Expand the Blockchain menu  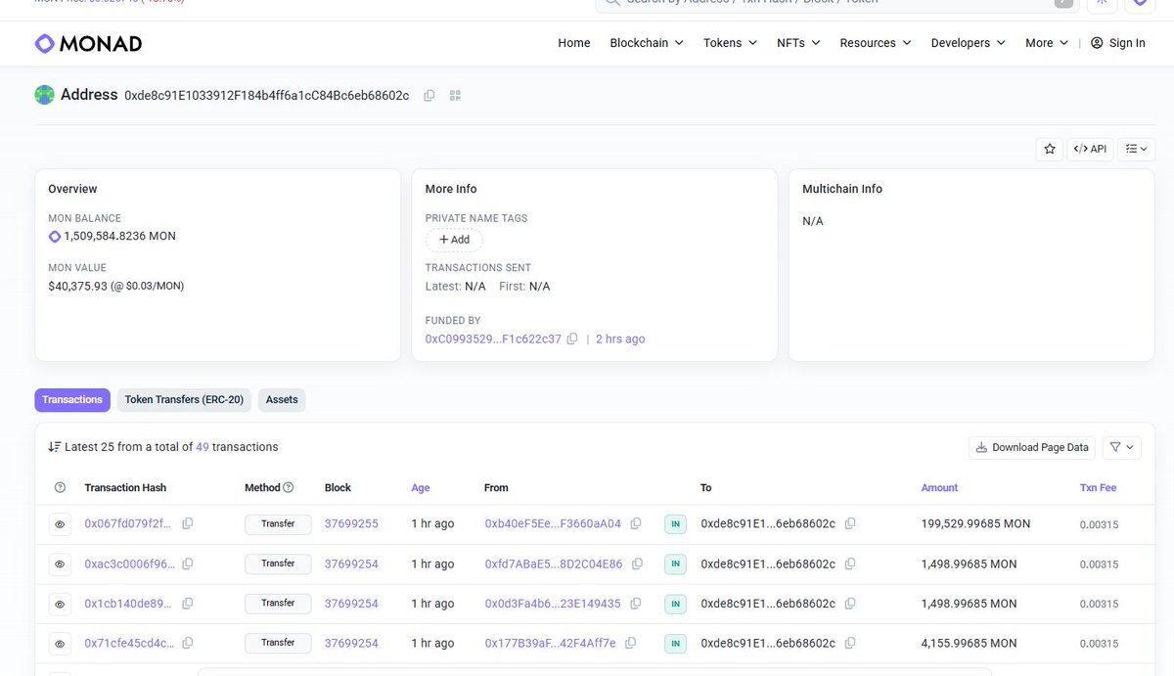tap(646, 43)
